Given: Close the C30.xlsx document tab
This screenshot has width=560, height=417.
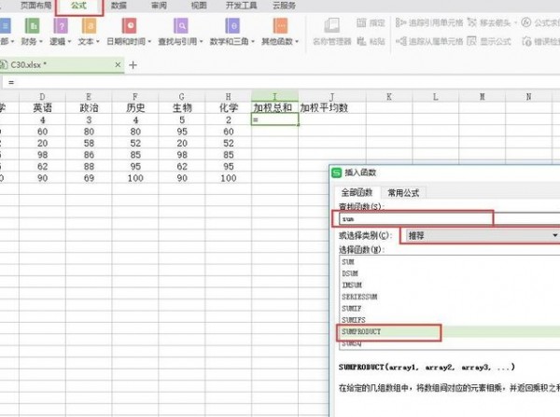Looking at the screenshot, I should (x=118, y=64).
